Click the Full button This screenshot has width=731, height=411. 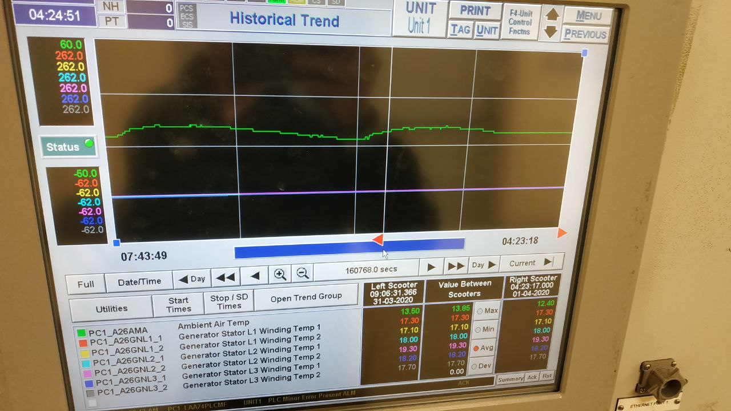(x=86, y=284)
